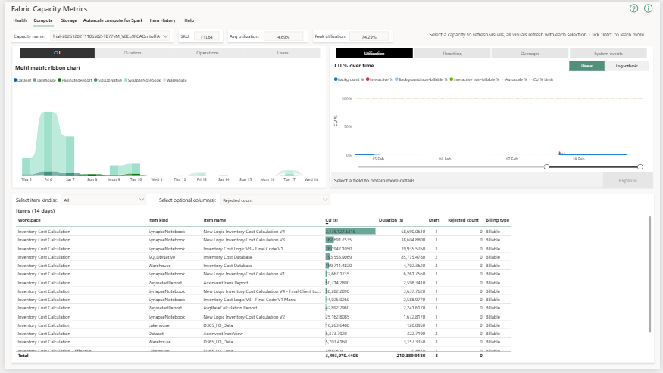Click the tall Fri 6 ribbon bar
This screenshot has width=663, height=373.
[48, 144]
